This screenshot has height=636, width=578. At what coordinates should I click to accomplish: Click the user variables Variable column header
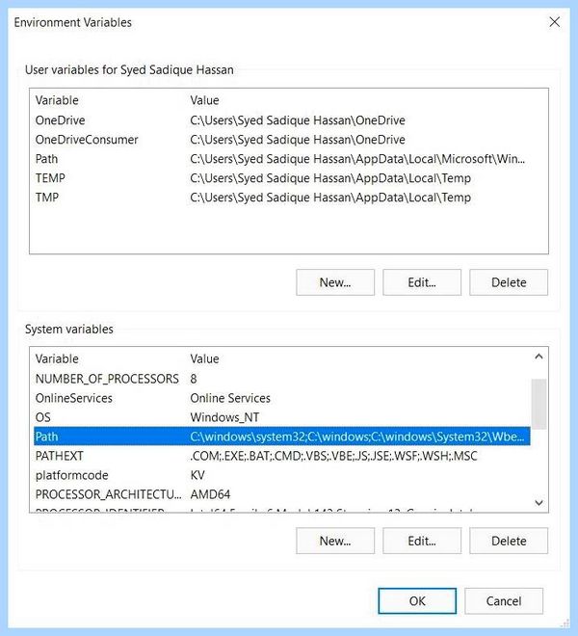(x=57, y=100)
